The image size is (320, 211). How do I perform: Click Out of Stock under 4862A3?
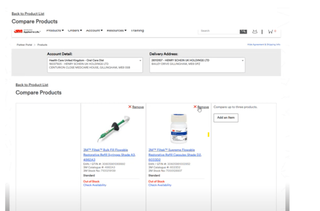(x=91, y=181)
